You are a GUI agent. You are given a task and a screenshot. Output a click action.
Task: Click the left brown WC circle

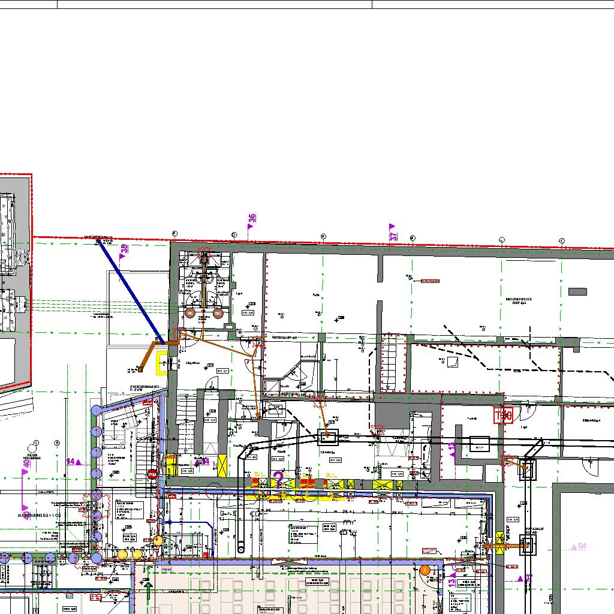pyautogui.click(x=190, y=313)
